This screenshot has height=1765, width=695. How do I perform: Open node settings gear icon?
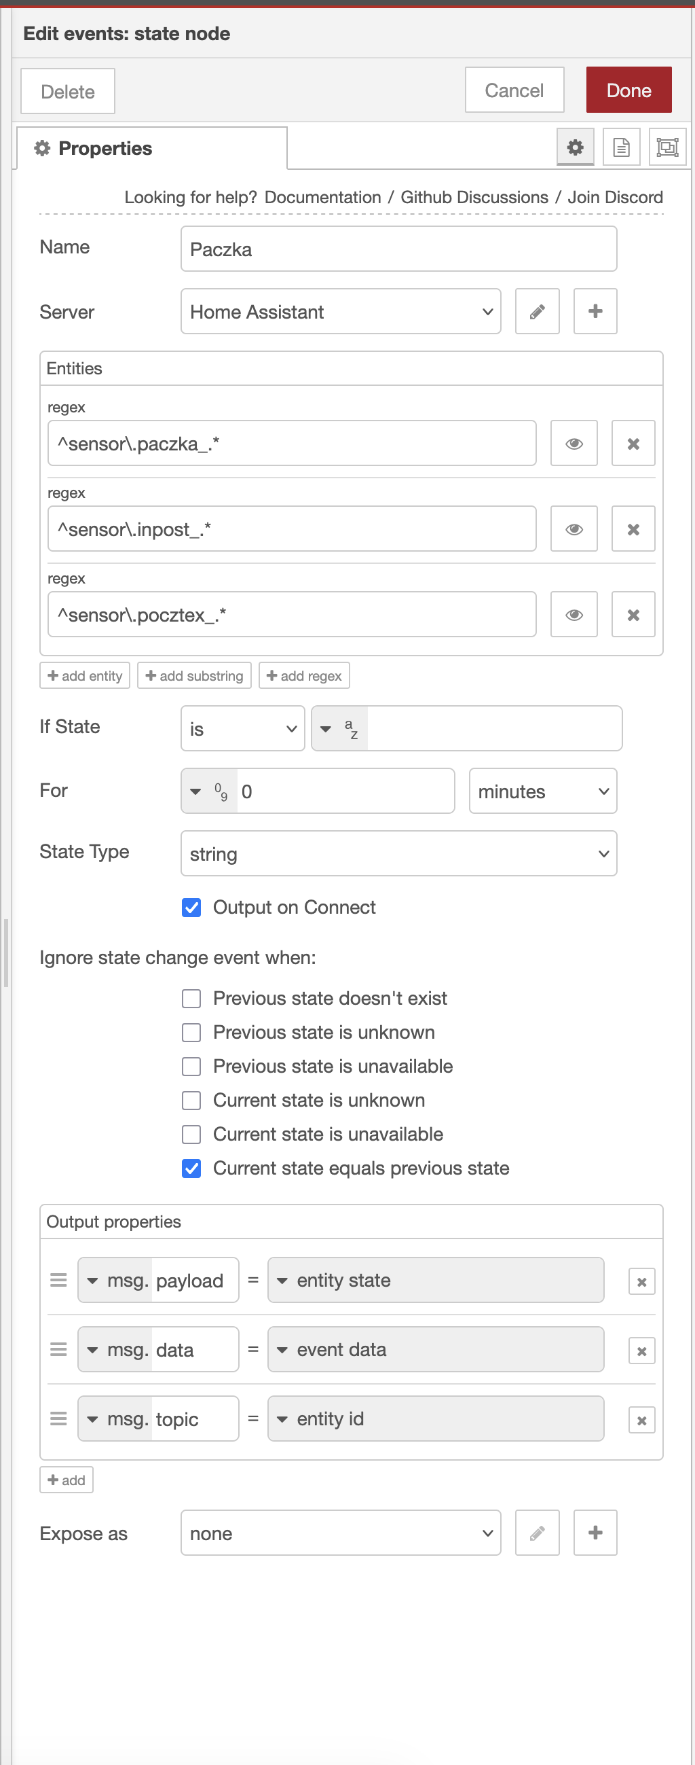574,147
